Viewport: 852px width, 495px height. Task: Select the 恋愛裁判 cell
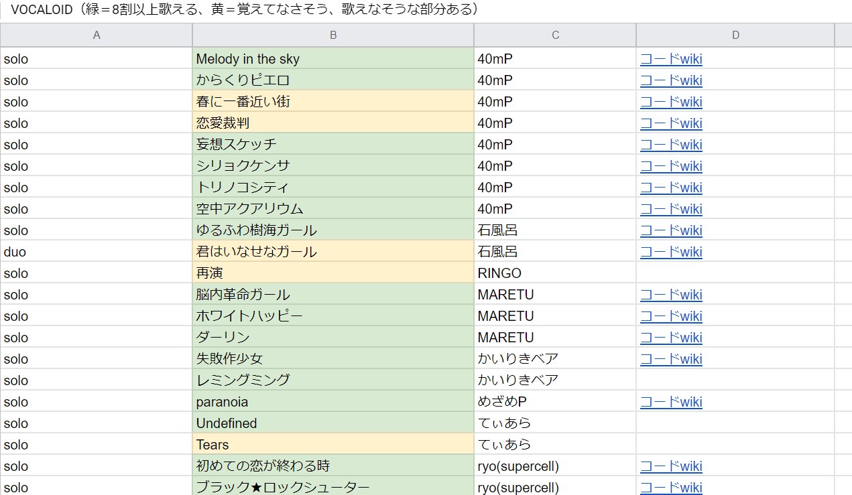[x=333, y=123]
